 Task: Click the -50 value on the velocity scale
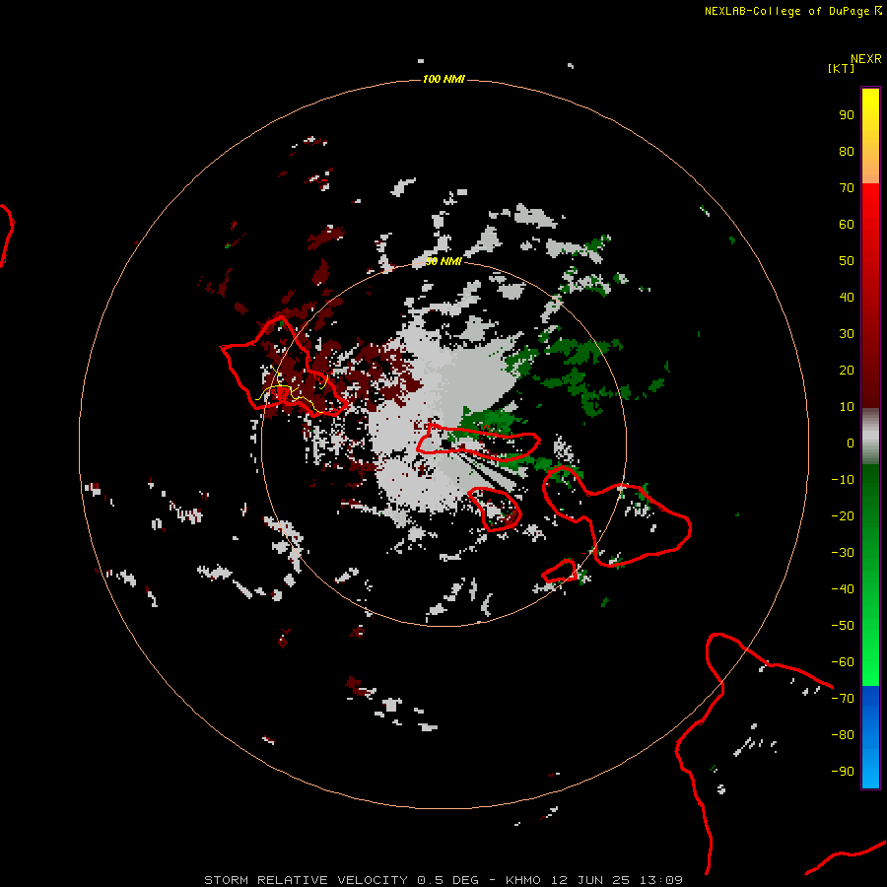point(843,626)
